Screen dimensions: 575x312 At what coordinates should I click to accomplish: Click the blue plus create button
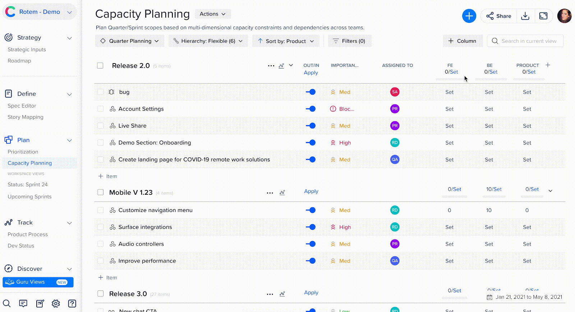coord(469,16)
